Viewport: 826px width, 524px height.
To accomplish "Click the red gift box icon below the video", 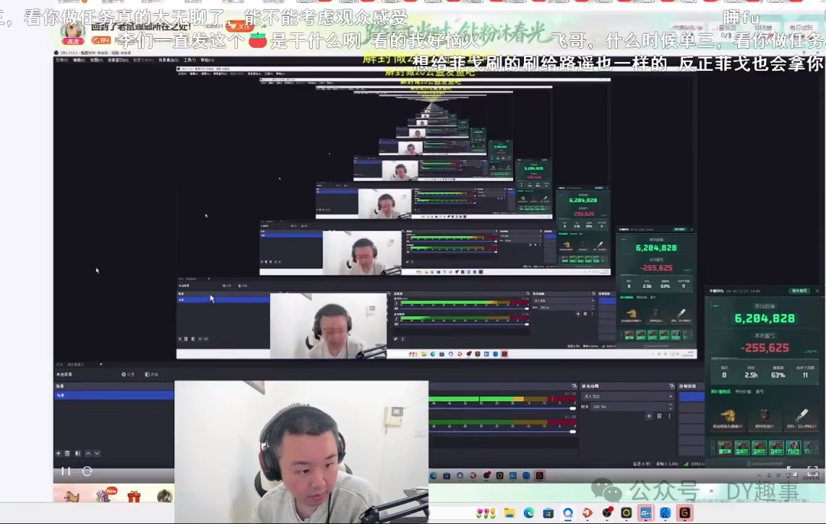I will pos(135,496).
